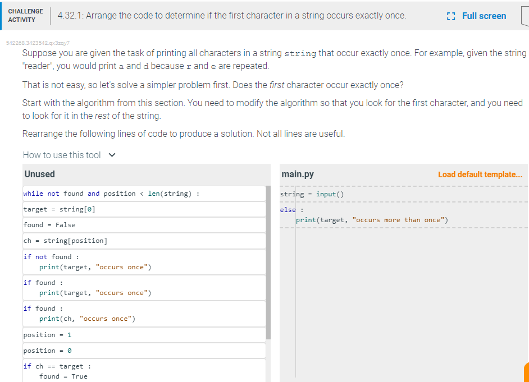
Task: Collapse the How to use this tool chevron
Action: (x=111, y=155)
